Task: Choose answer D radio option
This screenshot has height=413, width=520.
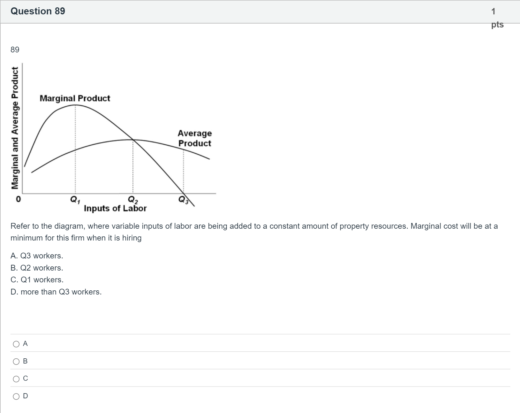Action: click(16, 396)
